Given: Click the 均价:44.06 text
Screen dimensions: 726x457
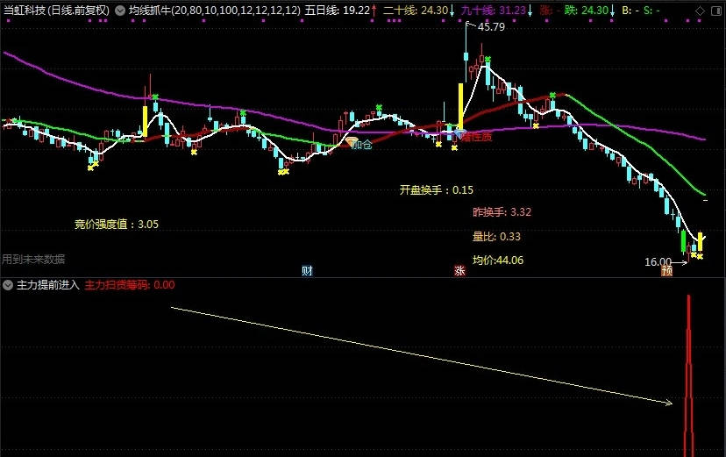Looking at the screenshot, I should point(498,261).
